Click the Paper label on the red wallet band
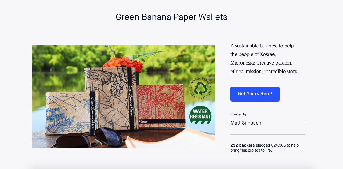 tap(143, 122)
